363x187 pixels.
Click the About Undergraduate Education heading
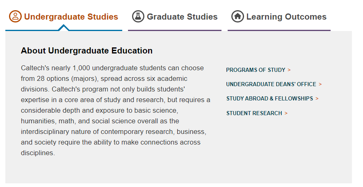(87, 51)
